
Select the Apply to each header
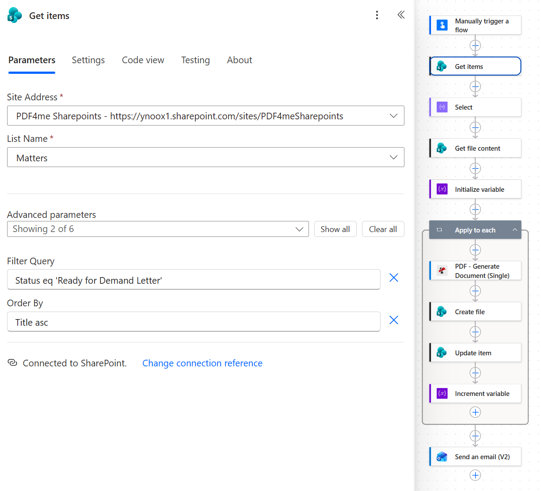coord(475,230)
